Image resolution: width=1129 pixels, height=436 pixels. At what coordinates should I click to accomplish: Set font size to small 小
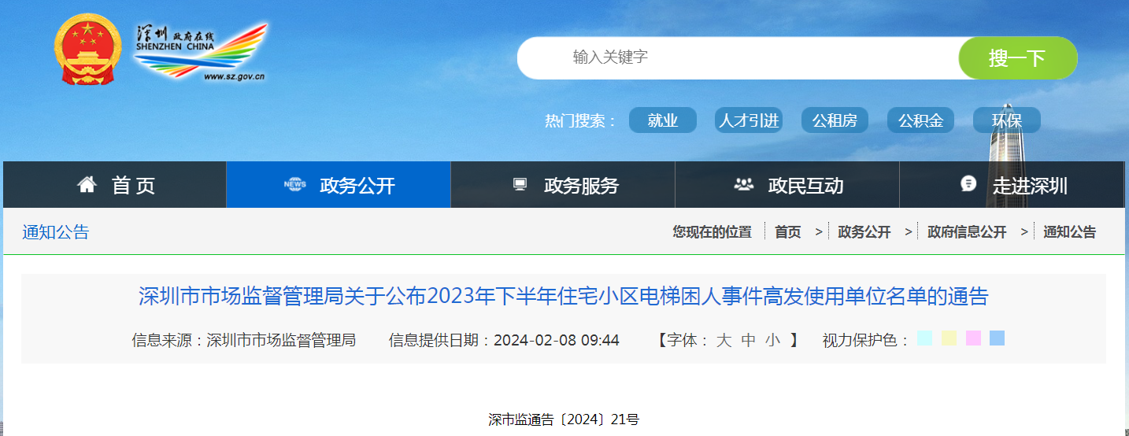[x=772, y=340]
